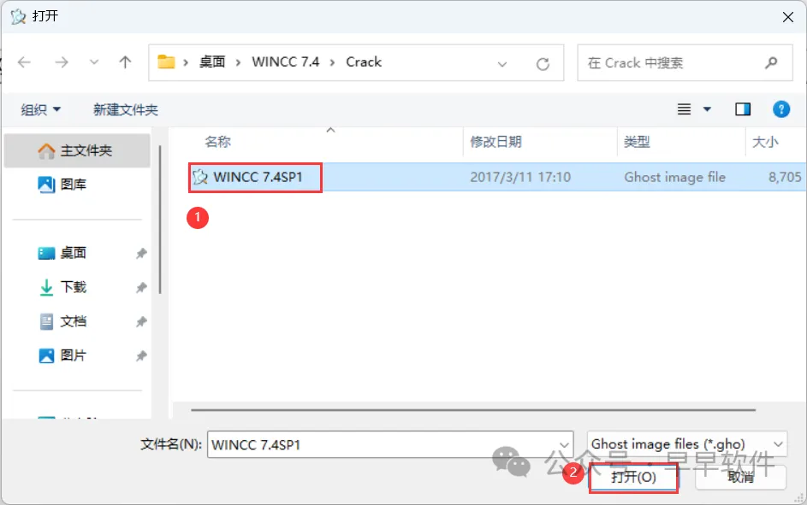
Task: Open the Ghost image files (*.gho) filter
Action: tap(687, 443)
